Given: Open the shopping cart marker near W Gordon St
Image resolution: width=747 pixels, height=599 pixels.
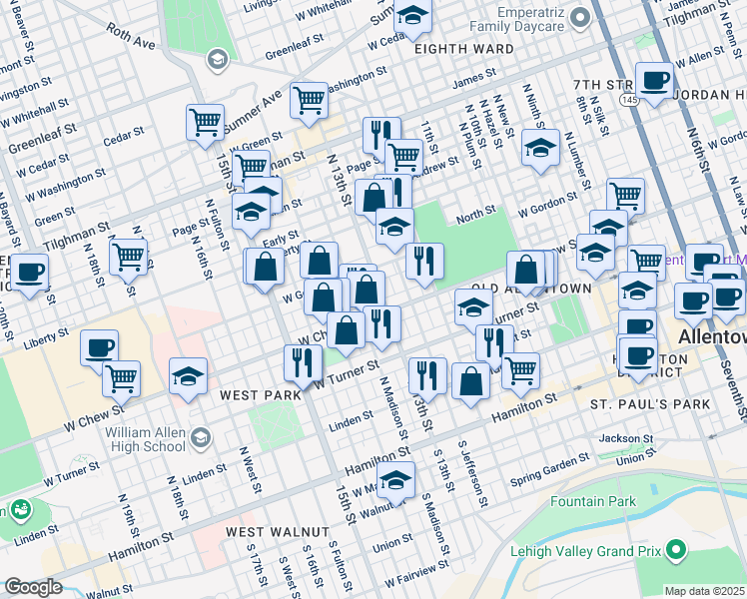Looking at the screenshot, I should pyautogui.click(x=625, y=197).
